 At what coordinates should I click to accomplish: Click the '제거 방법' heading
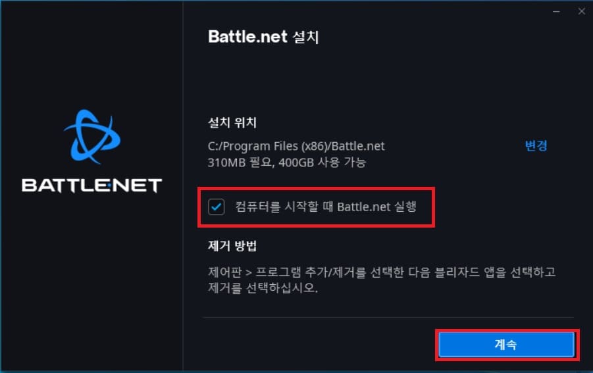point(232,246)
